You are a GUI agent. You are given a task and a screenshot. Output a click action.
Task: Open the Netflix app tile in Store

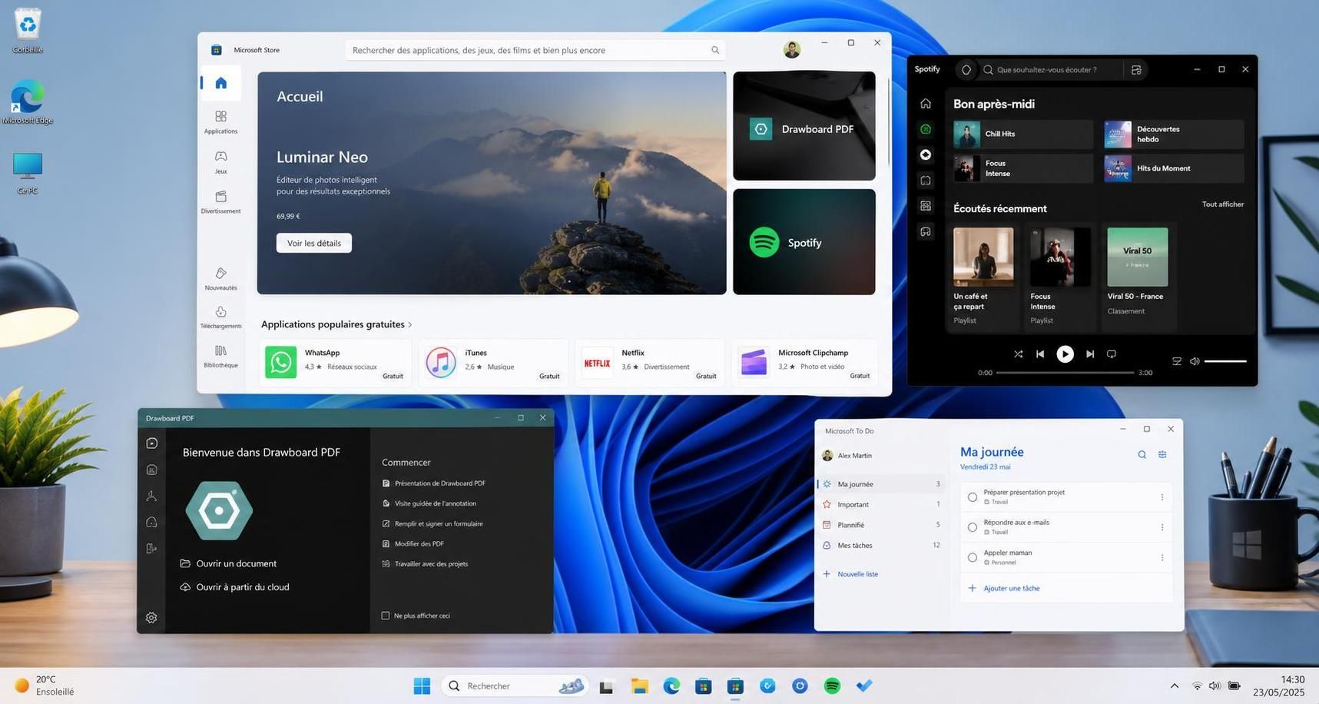(x=650, y=362)
